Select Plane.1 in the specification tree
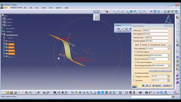 [11, 41]
